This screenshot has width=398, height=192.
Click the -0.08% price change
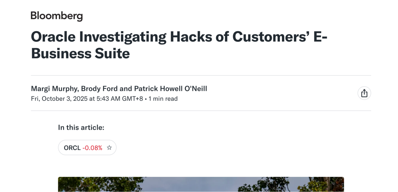[92, 148]
